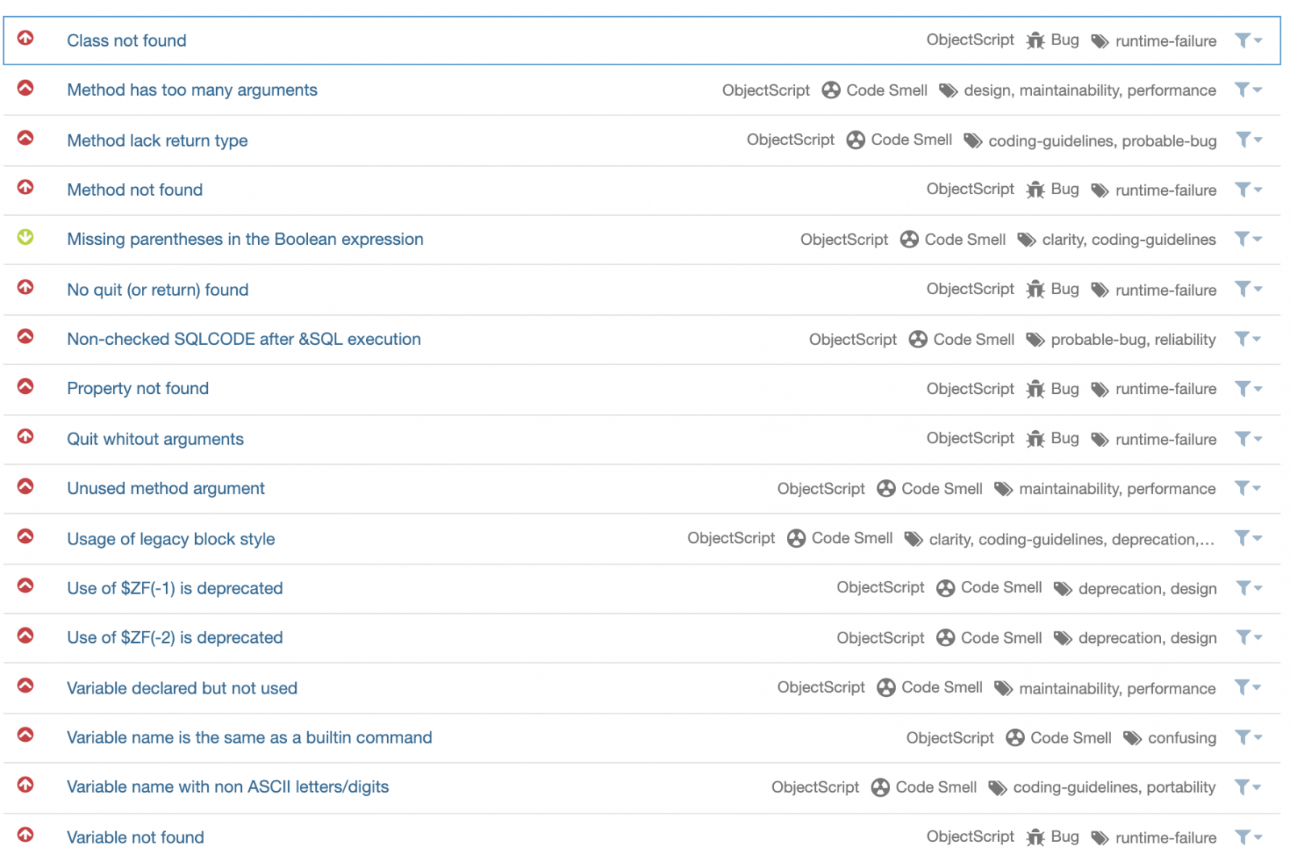The width and height of the screenshot is (1290, 862).
Task: Click 'clarity, coding-guidelines, deprecation,...' tags
Action: [x=1072, y=539]
